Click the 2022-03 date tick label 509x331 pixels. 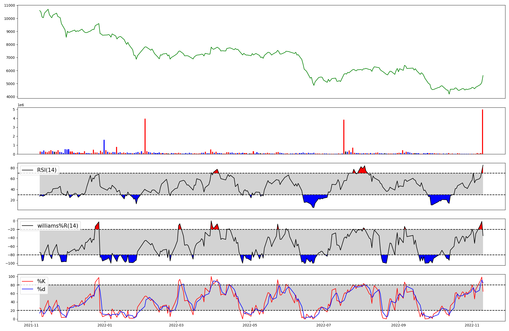click(x=176, y=325)
